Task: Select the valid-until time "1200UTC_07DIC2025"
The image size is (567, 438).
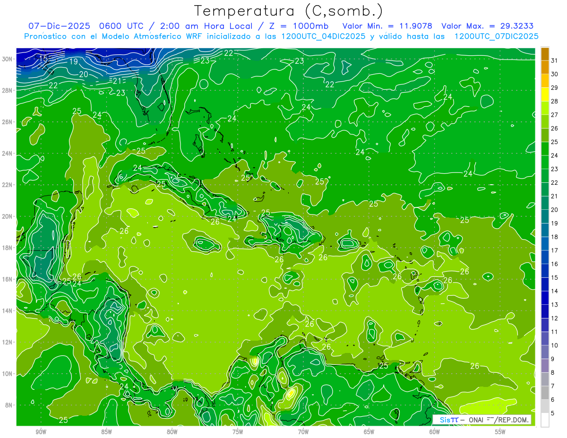Action: pyautogui.click(x=496, y=36)
